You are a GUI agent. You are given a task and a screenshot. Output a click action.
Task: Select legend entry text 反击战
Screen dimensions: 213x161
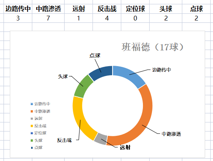click(x=40, y=126)
